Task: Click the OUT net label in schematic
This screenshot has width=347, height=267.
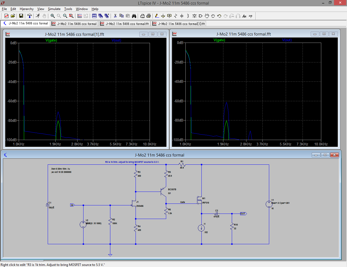Action: (243, 214)
